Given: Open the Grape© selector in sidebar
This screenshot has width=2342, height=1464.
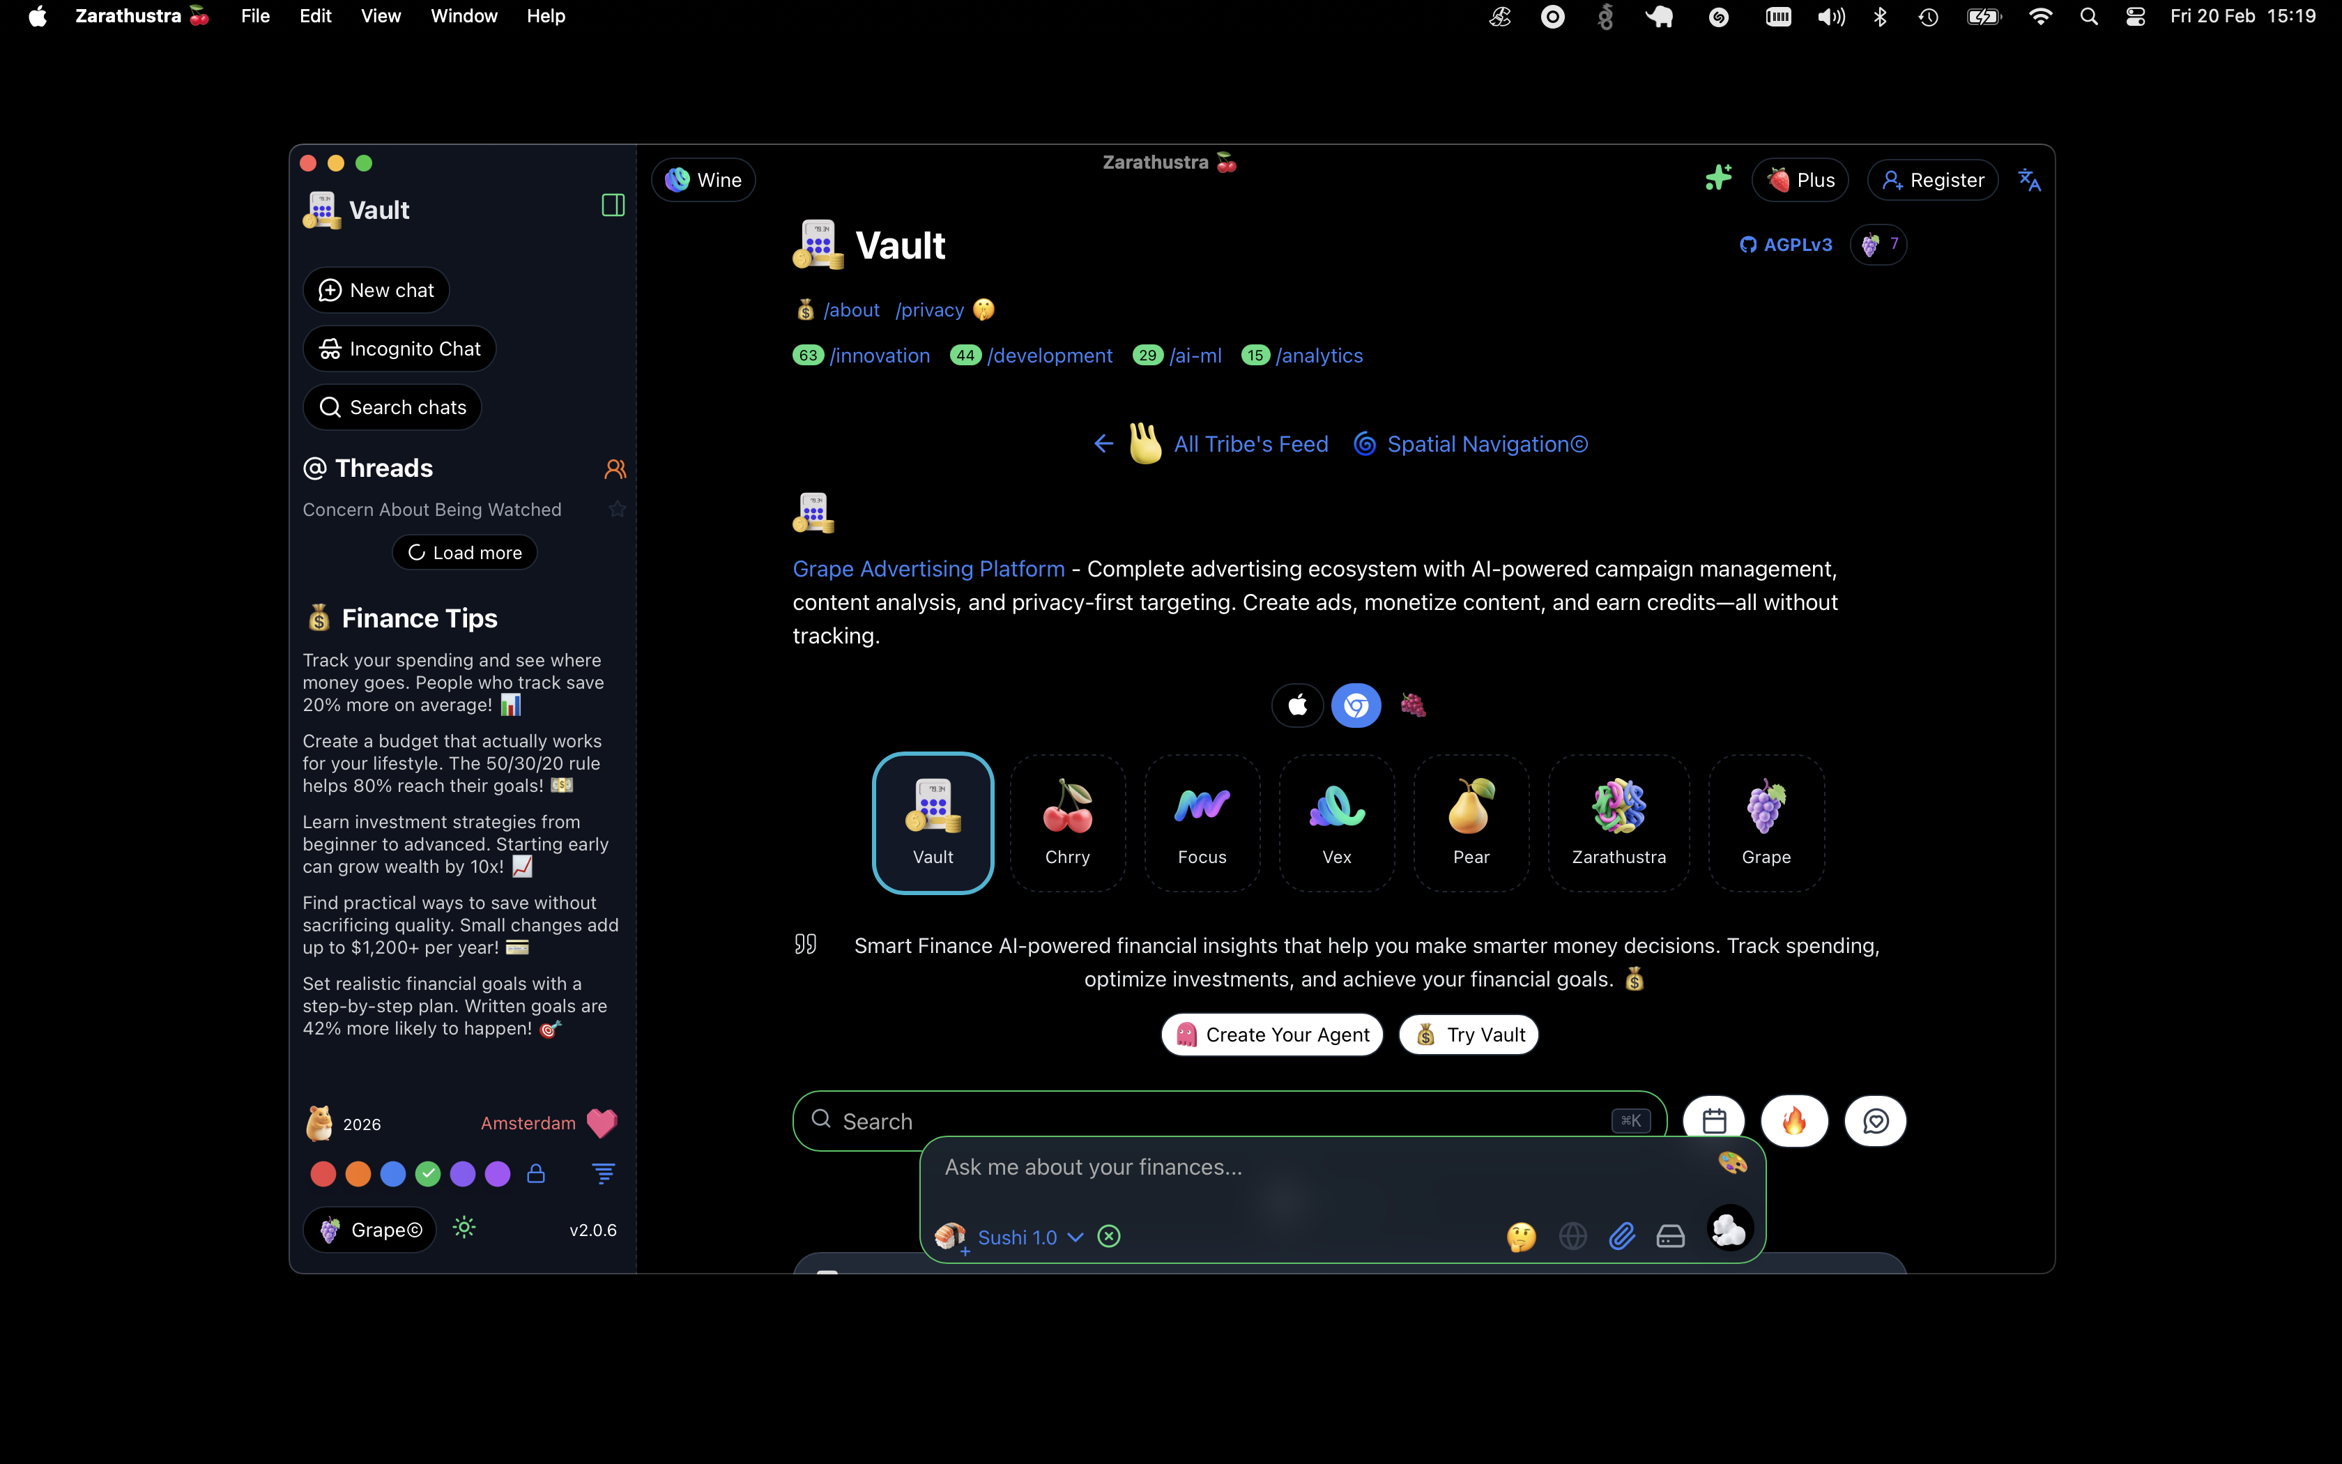Looking at the screenshot, I should pos(371,1230).
